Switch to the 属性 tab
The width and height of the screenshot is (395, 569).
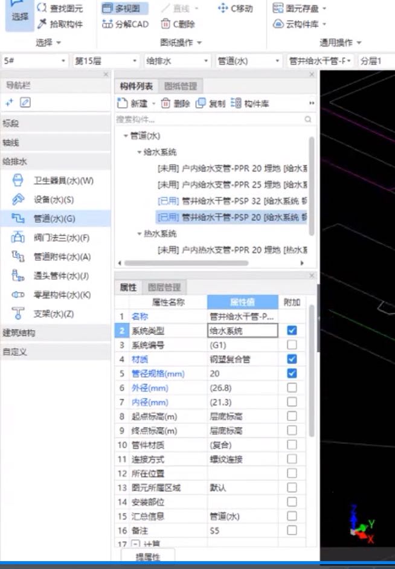pos(128,288)
